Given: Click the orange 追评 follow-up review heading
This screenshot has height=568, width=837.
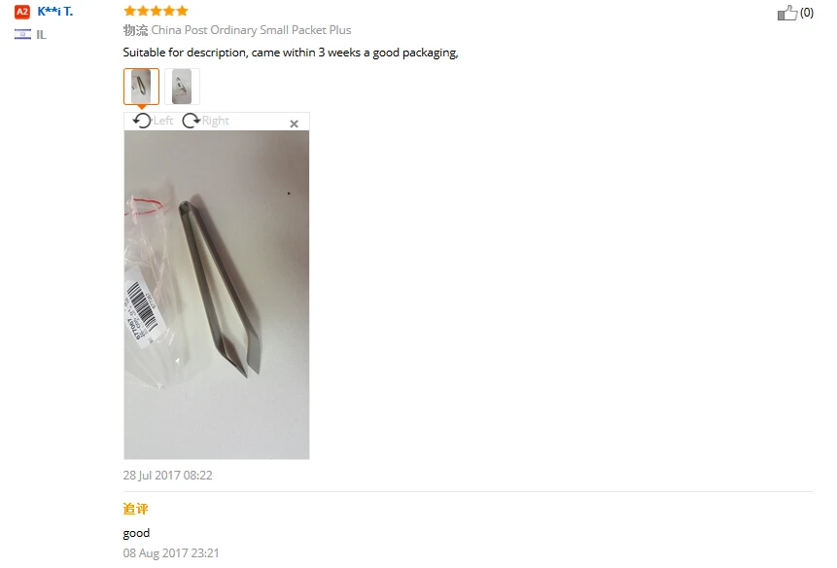Looking at the screenshot, I should (135, 509).
